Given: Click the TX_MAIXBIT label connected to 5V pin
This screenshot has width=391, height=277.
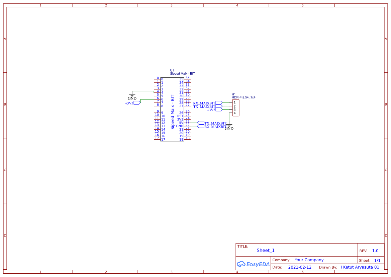Looking at the screenshot, I should (x=215, y=123).
